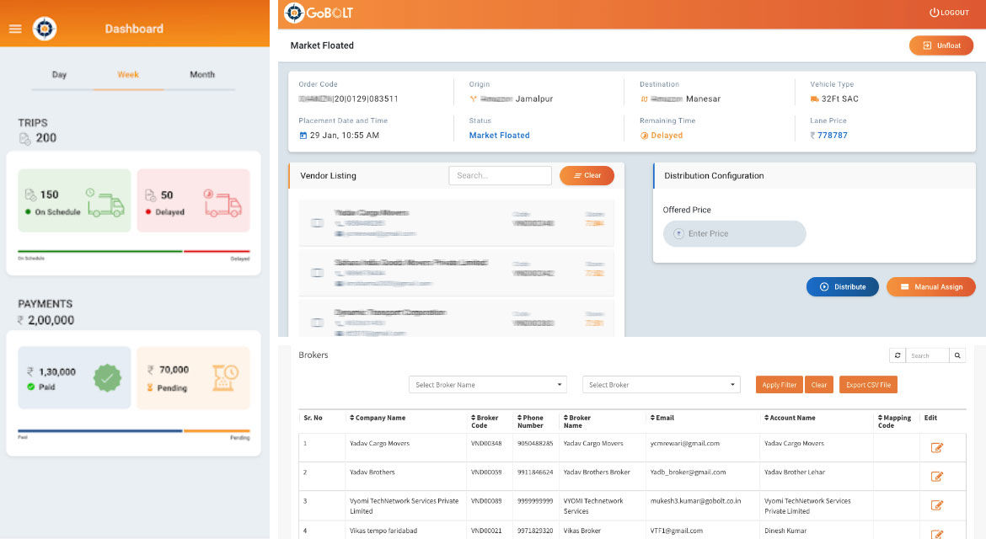Sort the table by Mapping Code
986x539 pixels.
coord(894,422)
